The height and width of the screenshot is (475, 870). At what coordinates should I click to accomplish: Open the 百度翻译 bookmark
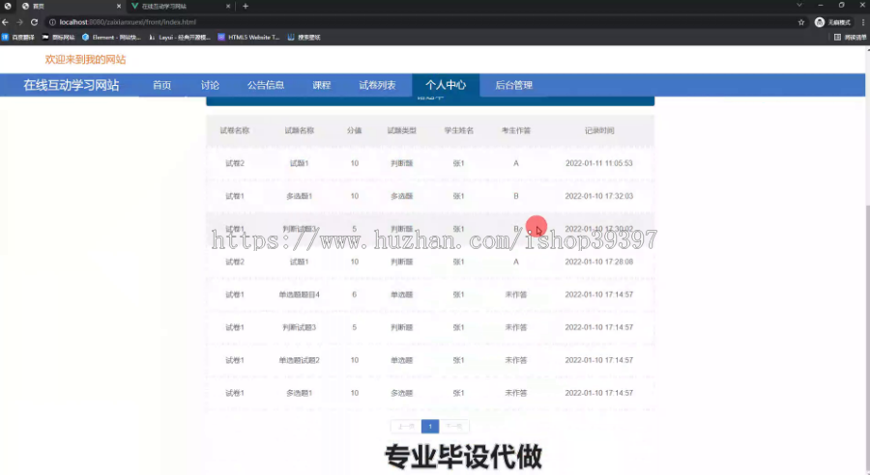18,37
